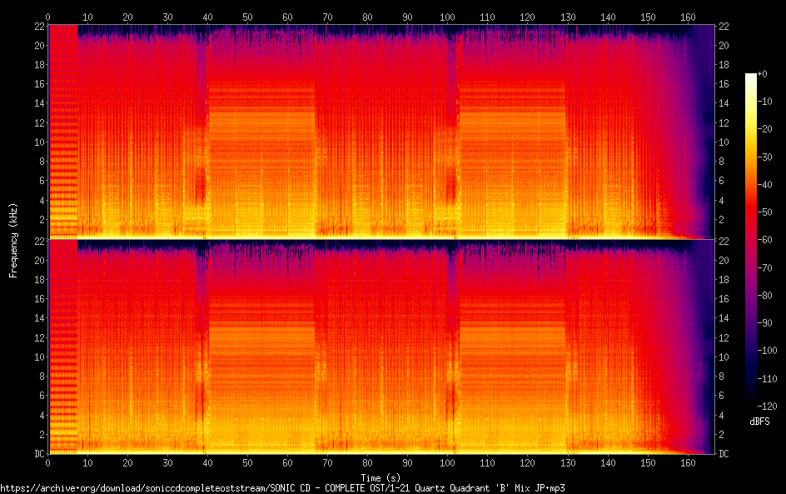Click the 130 second mark on the top time axis
The image size is (786, 494).
(x=568, y=17)
